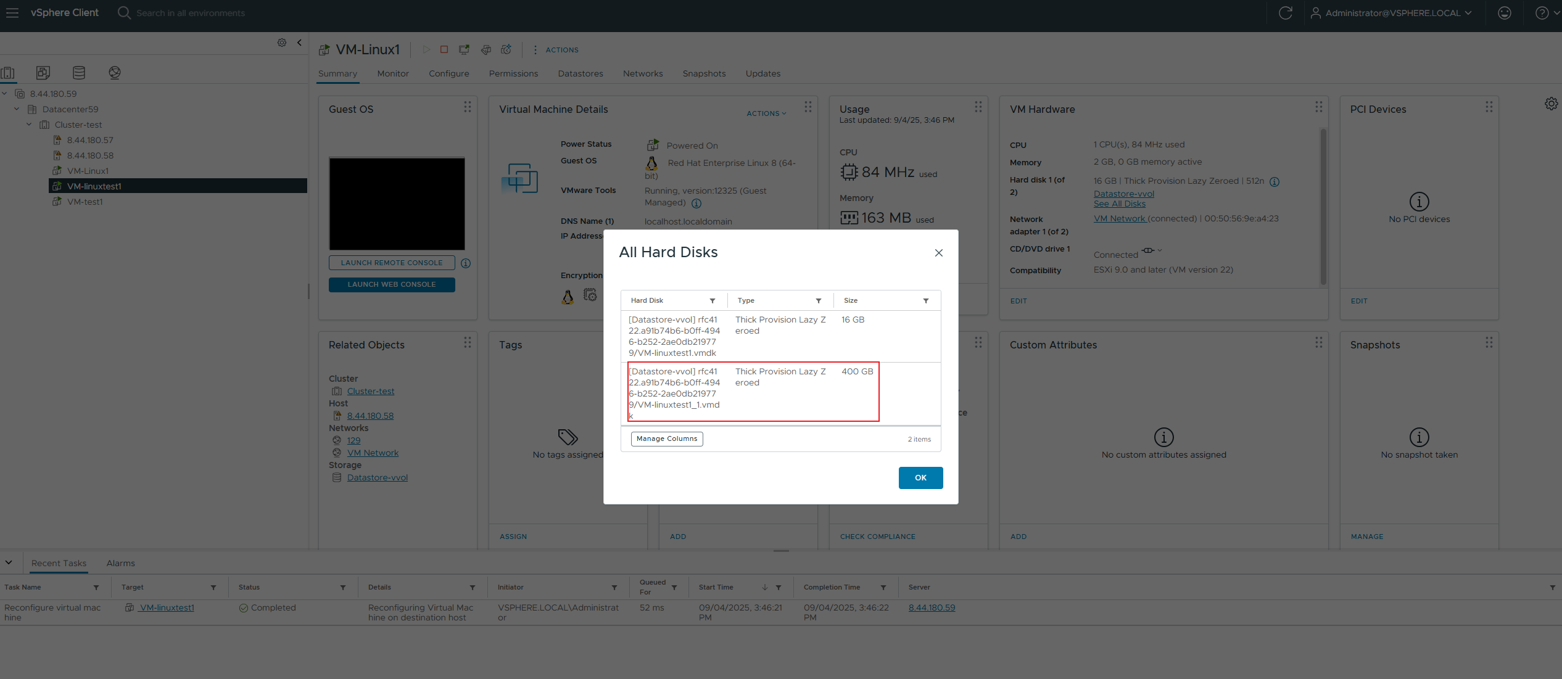Viewport: 1562px width, 679px height.
Task: Open Datastore-vvol link under Storage
Action: [x=378, y=477]
